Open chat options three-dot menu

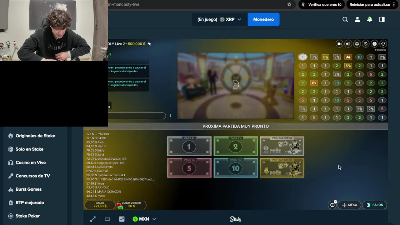click(x=170, y=116)
